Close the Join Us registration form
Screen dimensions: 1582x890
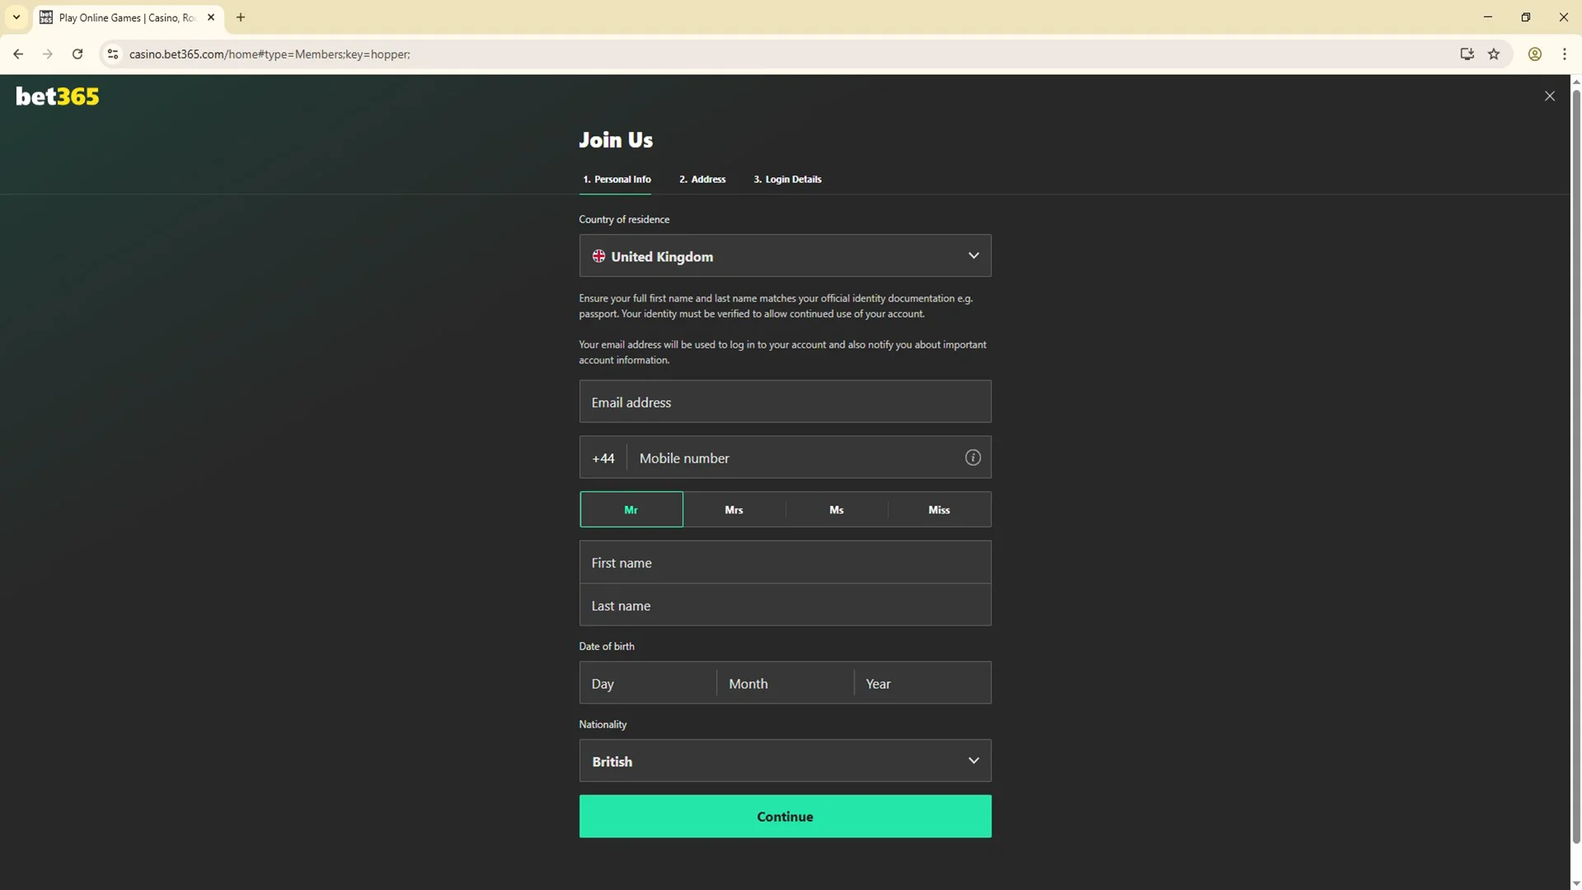coord(1549,96)
